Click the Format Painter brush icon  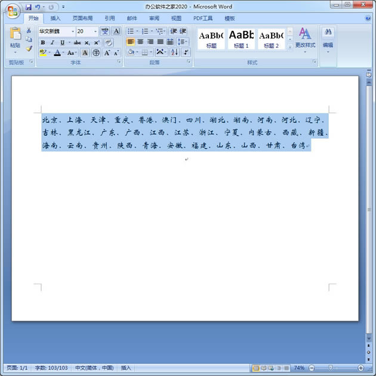pos(29,49)
